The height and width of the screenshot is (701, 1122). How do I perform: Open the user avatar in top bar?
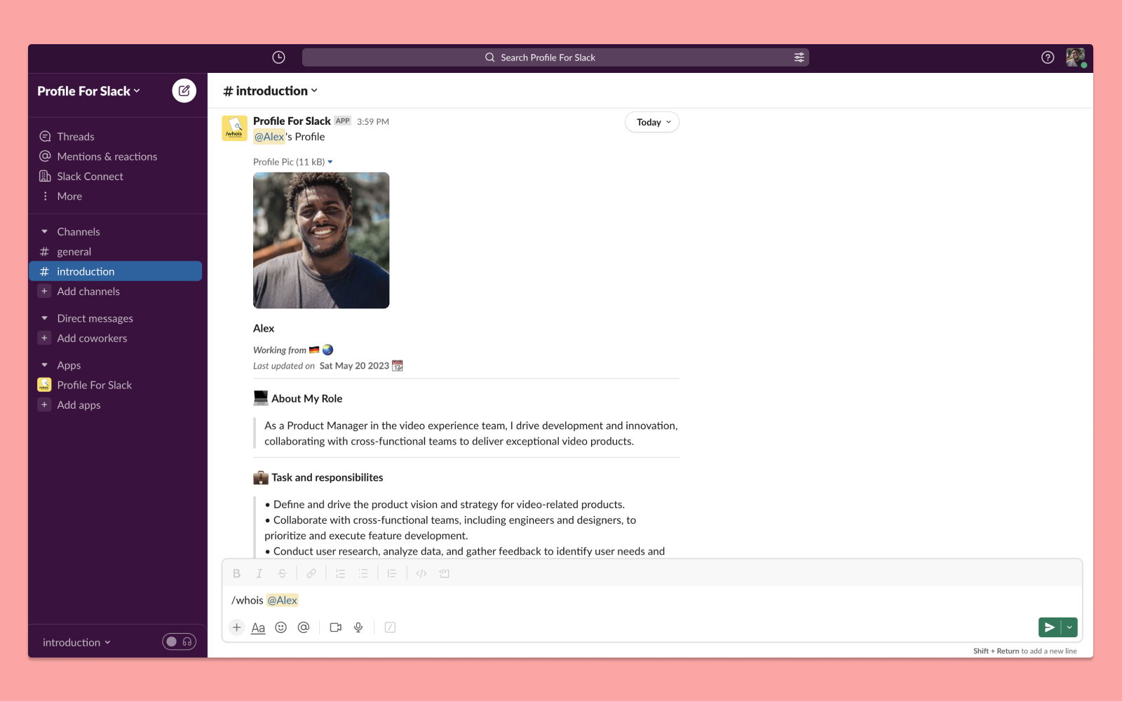click(x=1075, y=57)
